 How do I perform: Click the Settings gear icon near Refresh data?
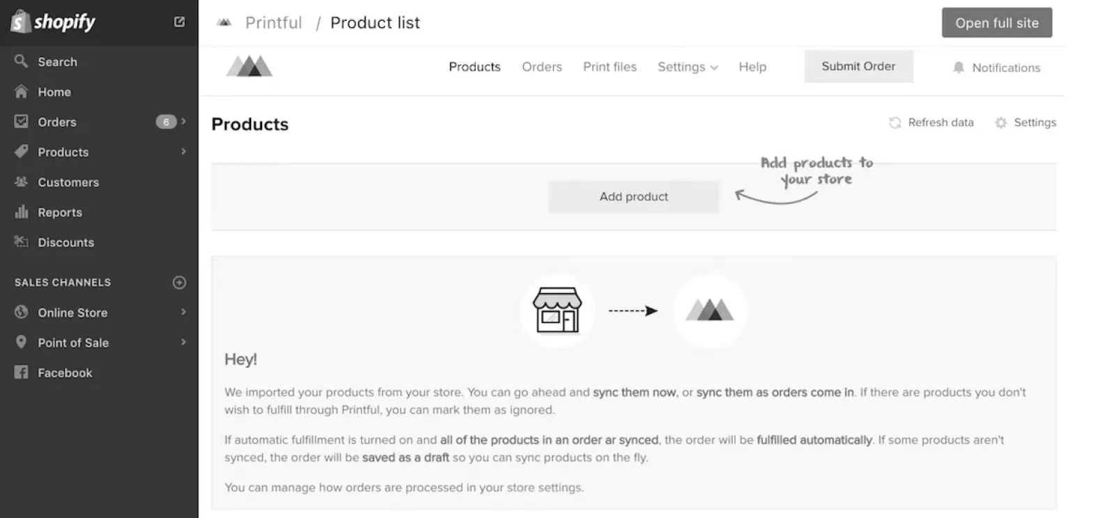1001,123
